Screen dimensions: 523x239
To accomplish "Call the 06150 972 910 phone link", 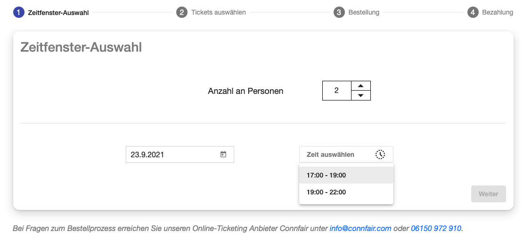I will (x=436, y=229).
